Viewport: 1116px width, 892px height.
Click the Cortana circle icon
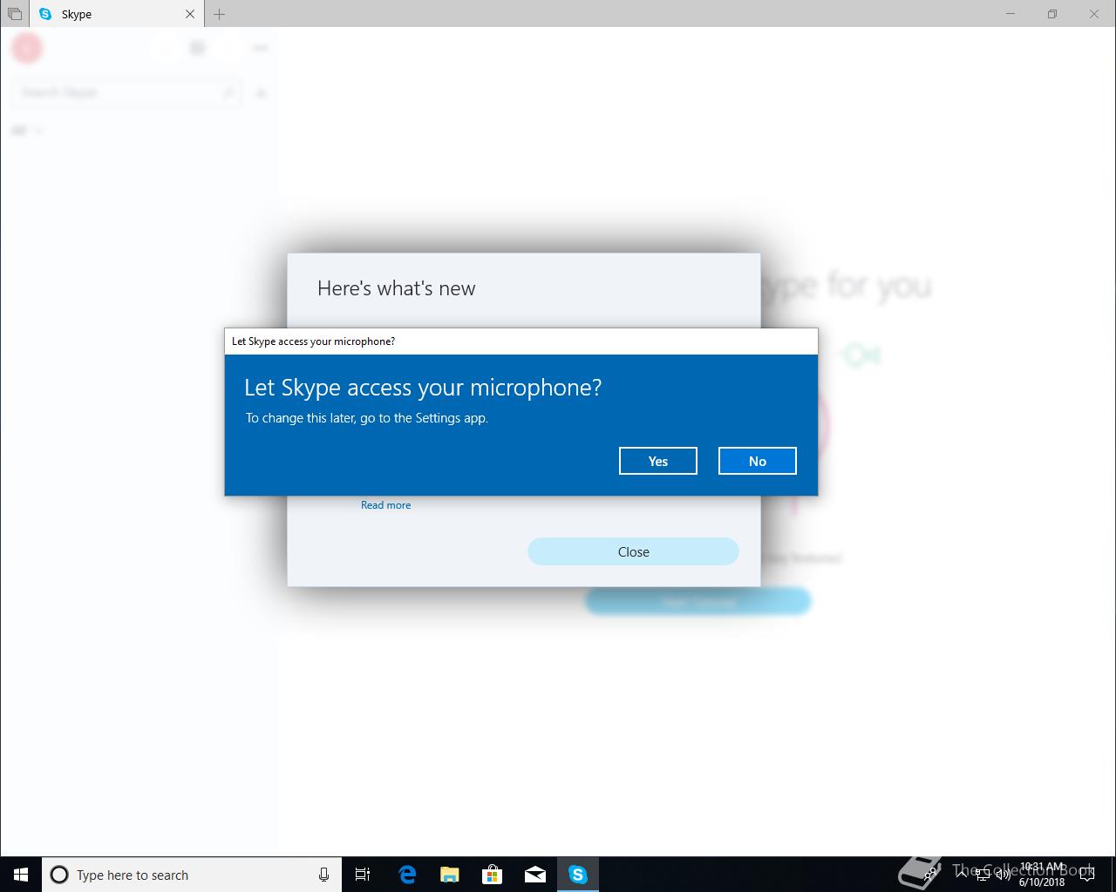coord(59,875)
